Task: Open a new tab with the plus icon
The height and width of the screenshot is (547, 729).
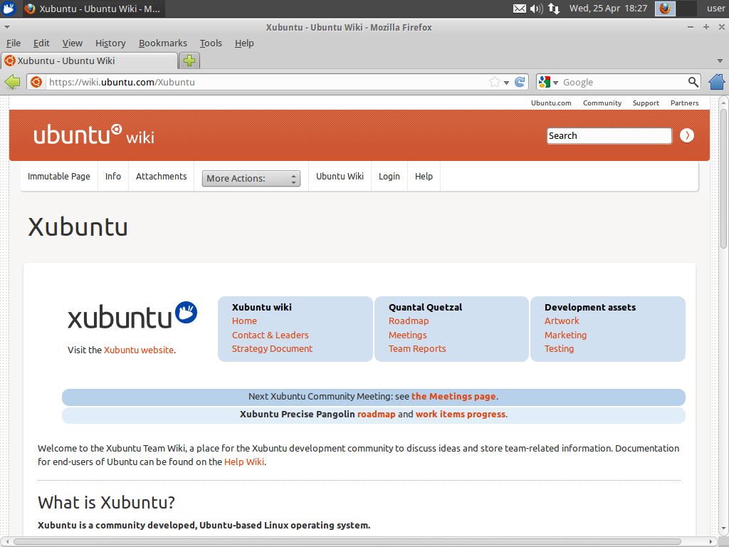Action: (x=189, y=61)
